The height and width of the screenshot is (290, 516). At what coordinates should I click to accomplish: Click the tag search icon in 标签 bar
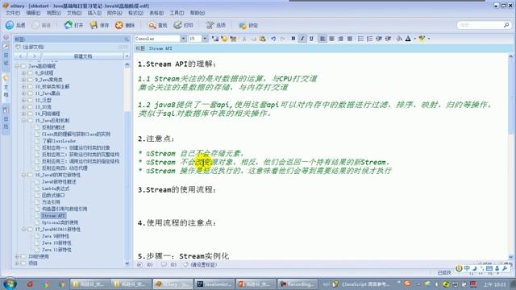(127, 39)
